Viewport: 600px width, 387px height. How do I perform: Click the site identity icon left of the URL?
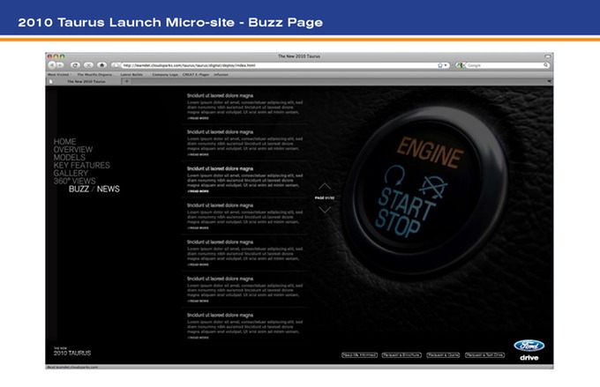pos(116,65)
